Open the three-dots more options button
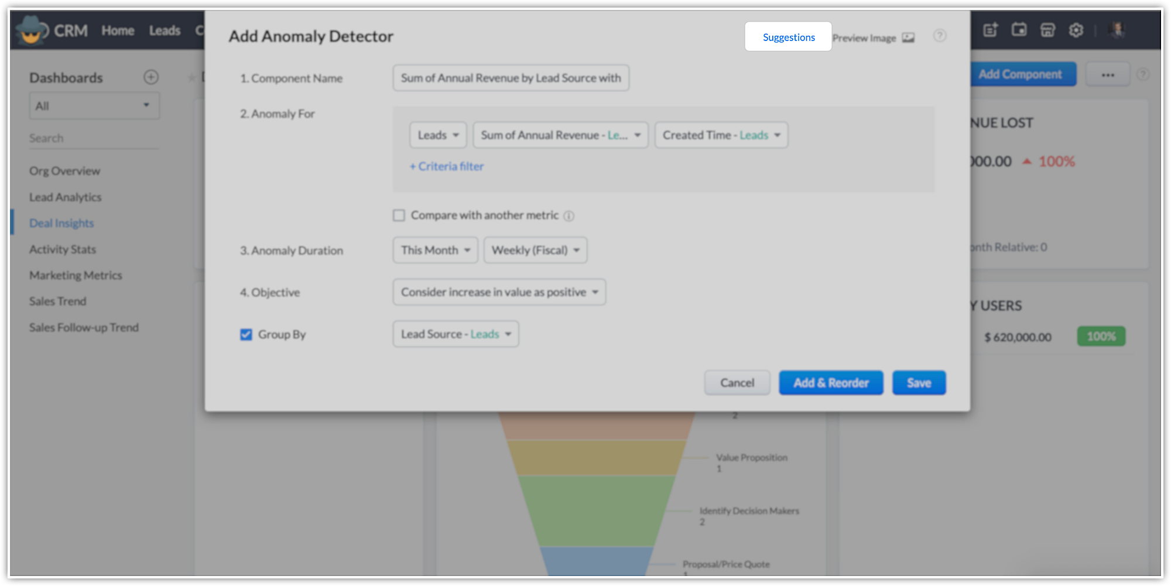Image resolution: width=1171 pixels, height=586 pixels. coord(1107,75)
